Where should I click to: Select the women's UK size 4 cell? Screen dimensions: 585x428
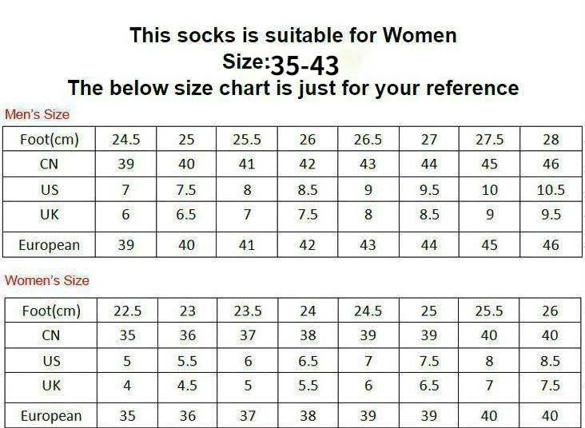coord(127,386)
